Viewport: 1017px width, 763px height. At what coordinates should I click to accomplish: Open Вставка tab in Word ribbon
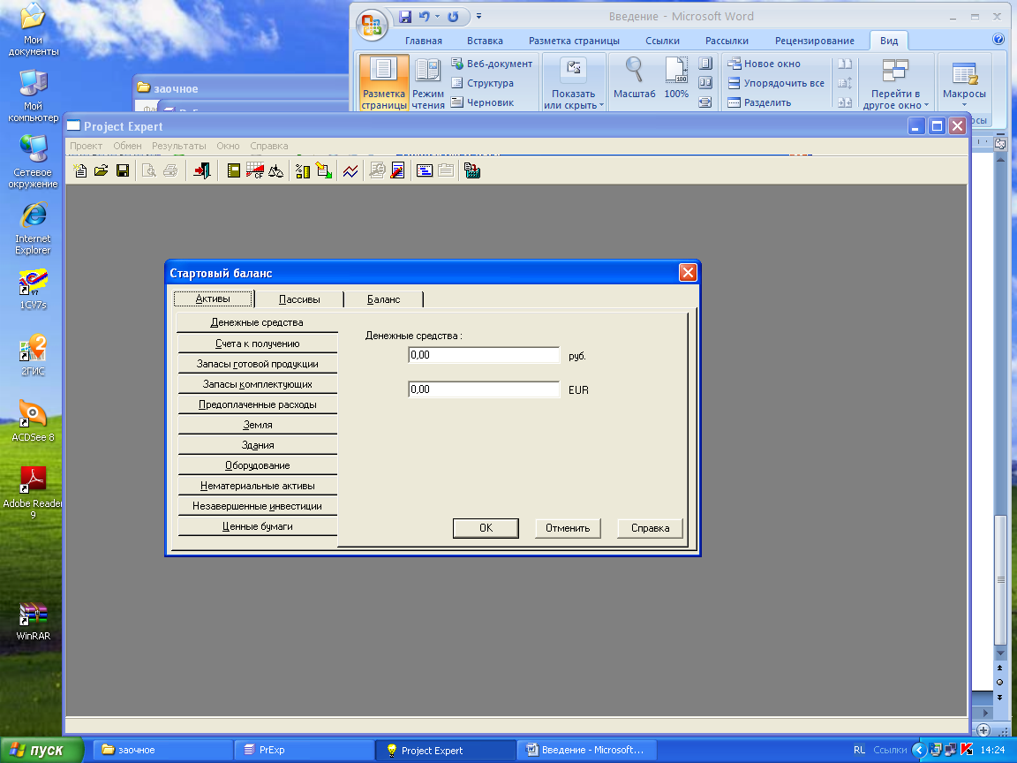click(486, 41)
